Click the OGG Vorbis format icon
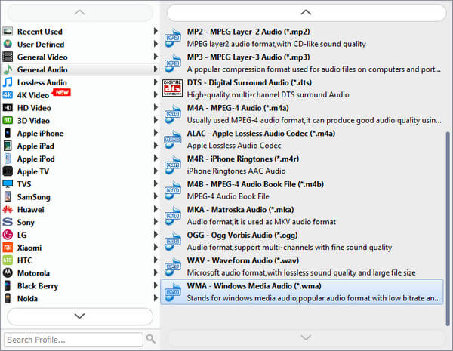This screenshot has width=453, height=351. click(174, 242)
